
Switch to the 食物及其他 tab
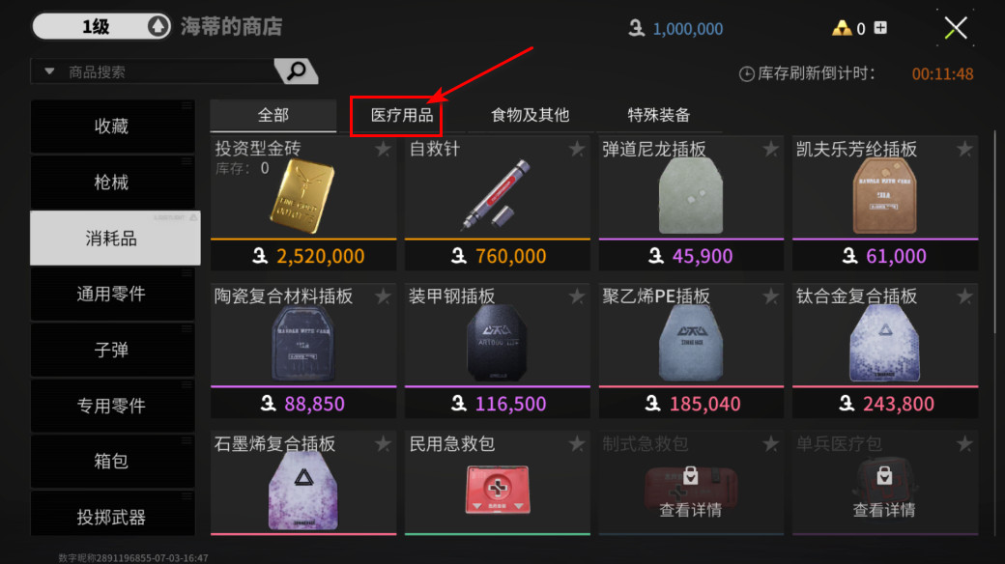click(531, 115)
